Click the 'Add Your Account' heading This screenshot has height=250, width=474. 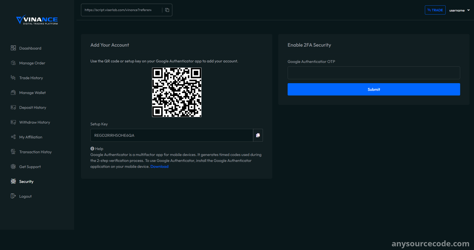pos(110,45)
